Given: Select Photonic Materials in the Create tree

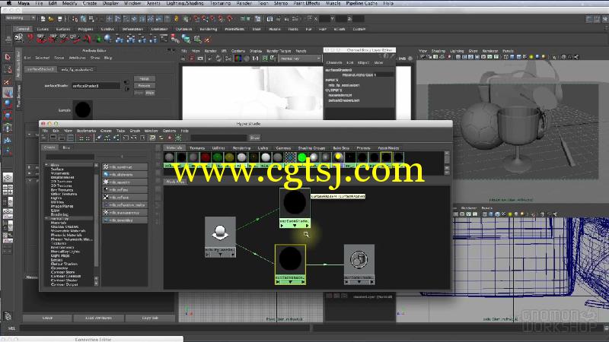Looking at the screenshot, I should click(x=66, y=235).
